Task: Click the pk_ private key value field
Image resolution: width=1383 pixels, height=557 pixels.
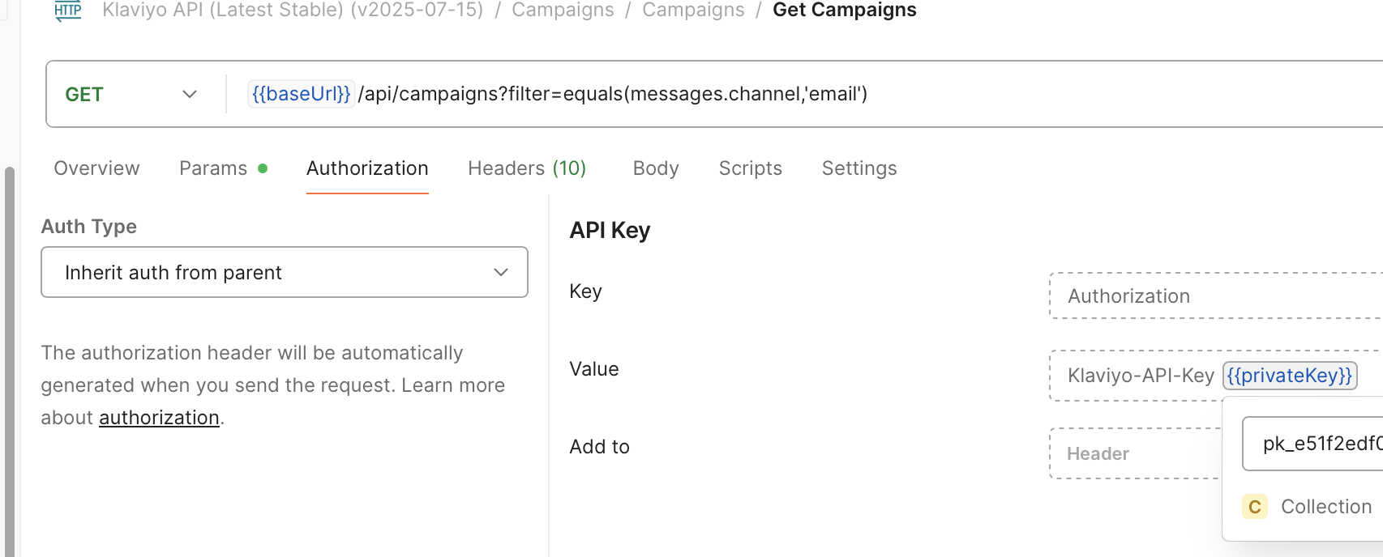Action: tap(1313, 444)
